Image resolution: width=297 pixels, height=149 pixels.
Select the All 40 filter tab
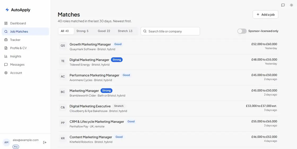point(66,31)
